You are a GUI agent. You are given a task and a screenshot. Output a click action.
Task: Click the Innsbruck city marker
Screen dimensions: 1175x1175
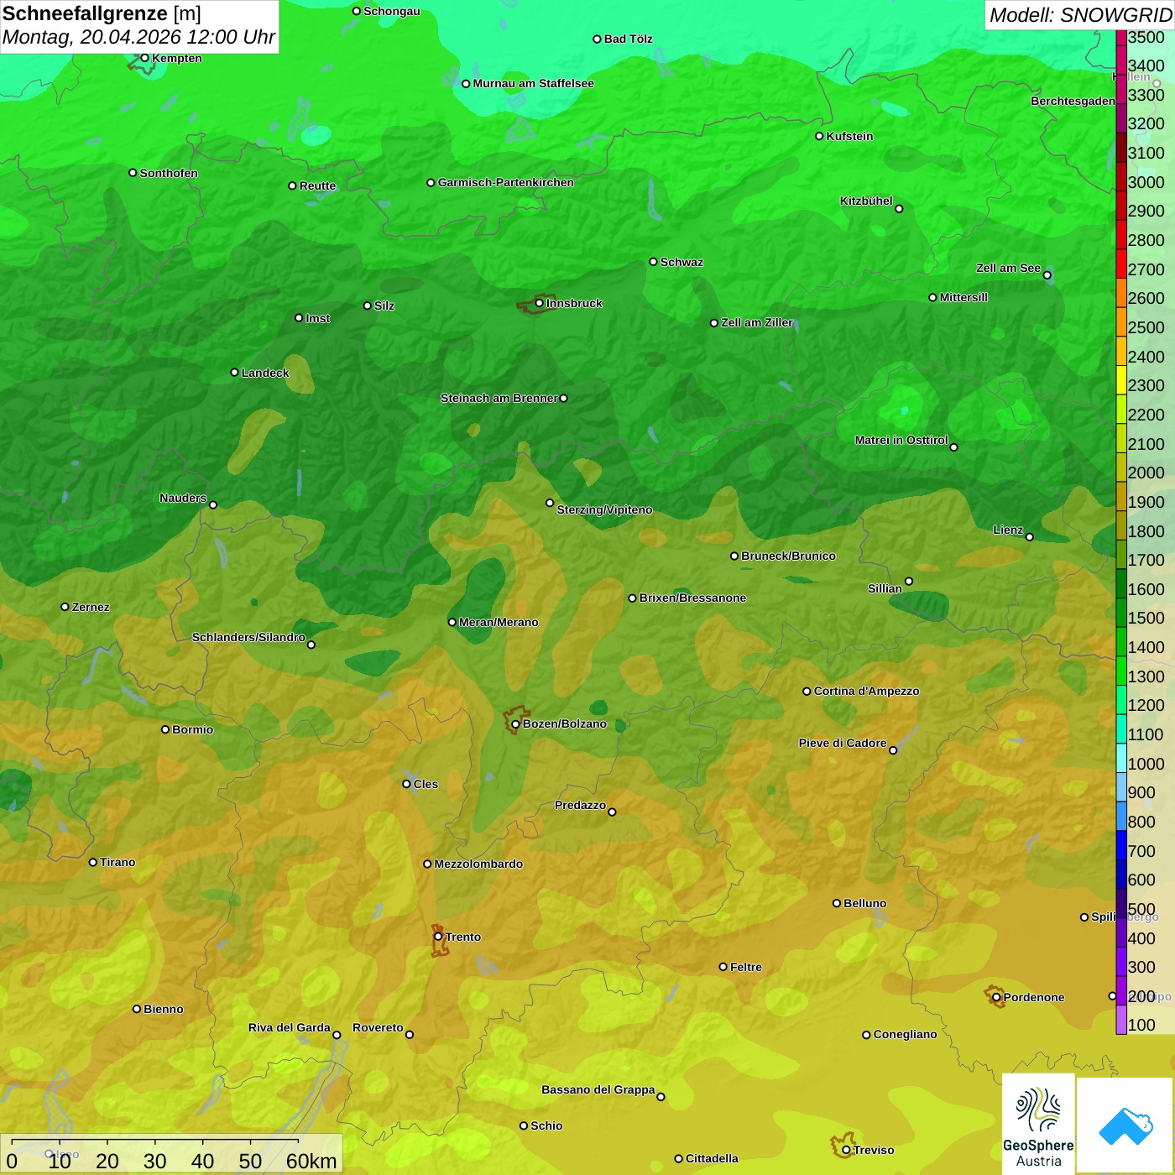(540, 303)
